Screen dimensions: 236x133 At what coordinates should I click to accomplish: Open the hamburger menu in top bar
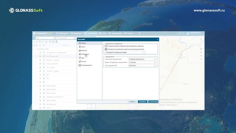pos(139,34)
